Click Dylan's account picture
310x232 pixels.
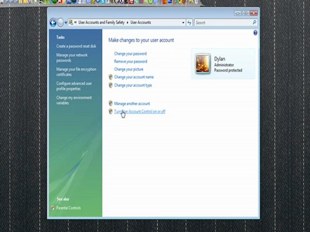point(202,64)
